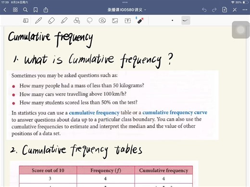
Task: Select the Text box tool
Action: point(128,21)
